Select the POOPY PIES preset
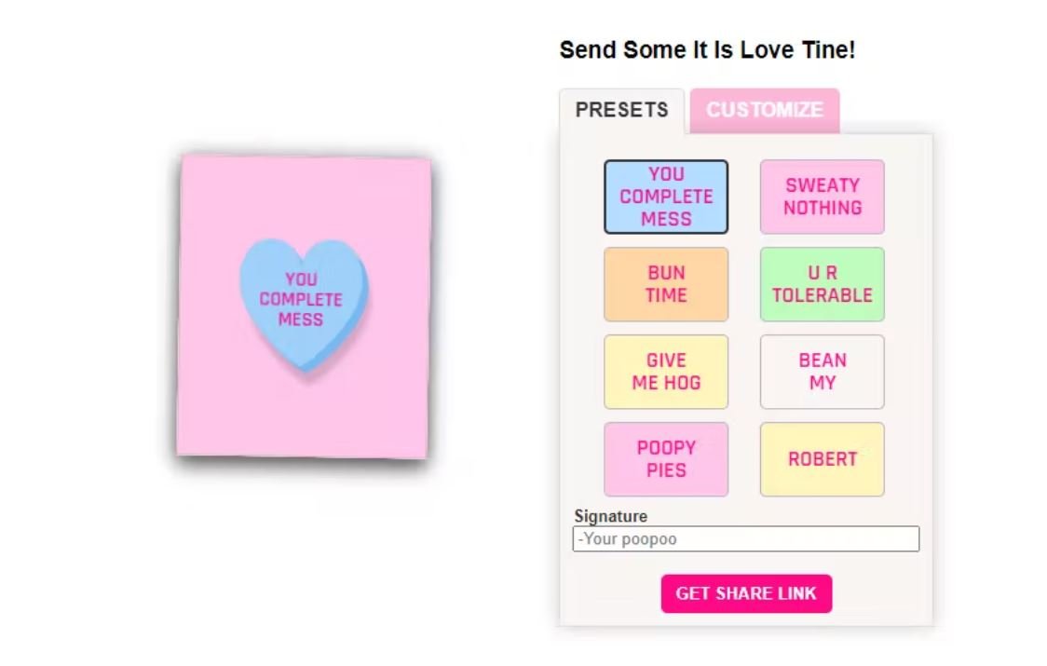This screenshot has width=1047, height=666. click(x=666, y=459)
